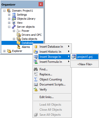99x118 pixels.
Task: Select Document Scripts... menu entry
Action: 52,84
